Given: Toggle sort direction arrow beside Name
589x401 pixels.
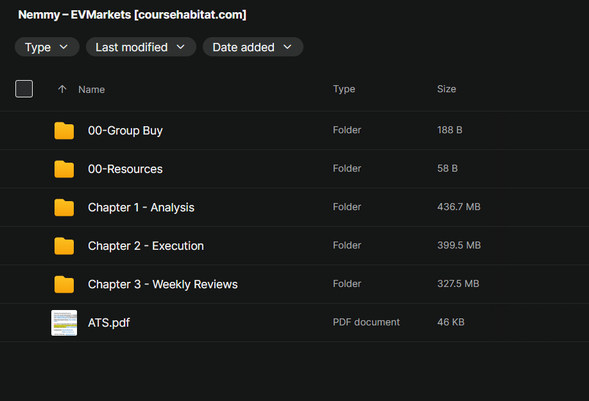Looking at the screenshot, I should click(62, 89).
